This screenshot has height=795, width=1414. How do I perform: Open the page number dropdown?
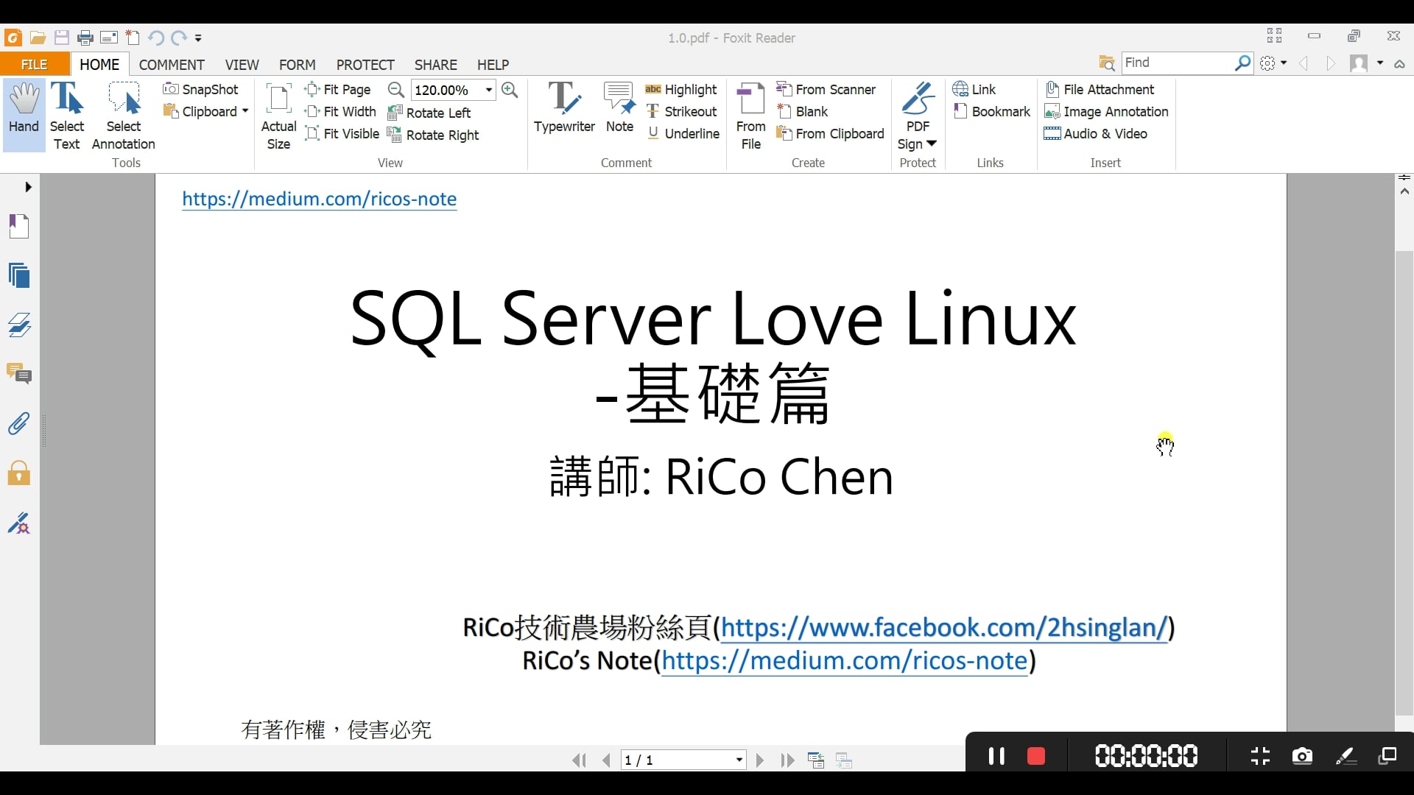pyautogui.click(x=739, y=760)
